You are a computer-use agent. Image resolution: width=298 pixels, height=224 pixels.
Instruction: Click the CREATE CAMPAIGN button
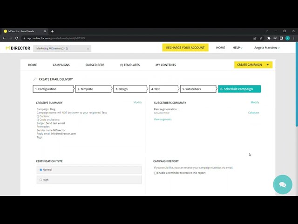[x=250, y=65]
